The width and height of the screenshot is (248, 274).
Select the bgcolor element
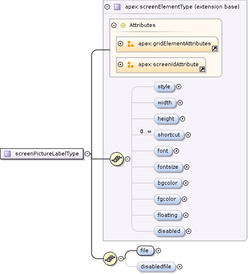tap(168, 183)
